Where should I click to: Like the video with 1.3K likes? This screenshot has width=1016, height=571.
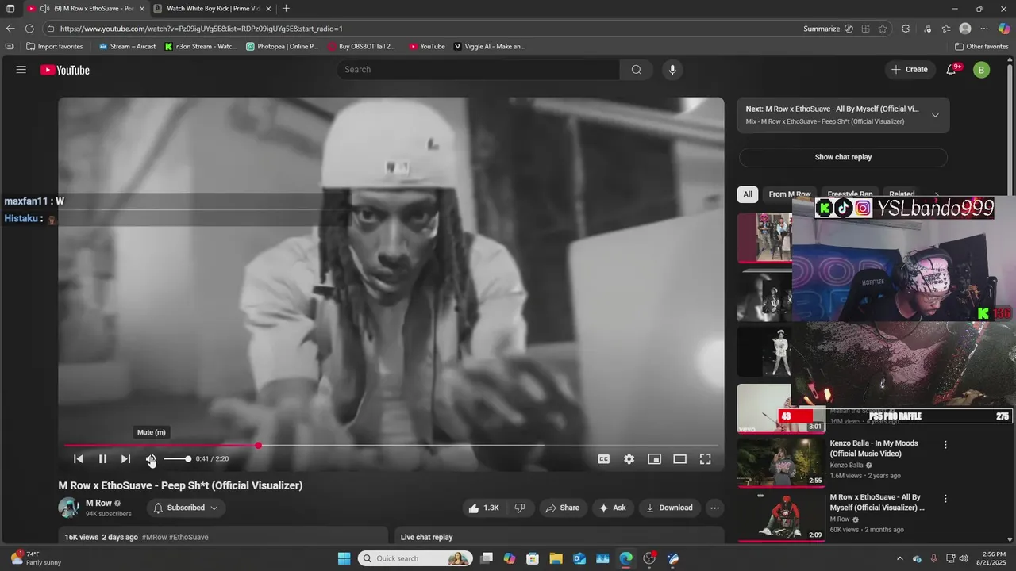click(483, 508)
